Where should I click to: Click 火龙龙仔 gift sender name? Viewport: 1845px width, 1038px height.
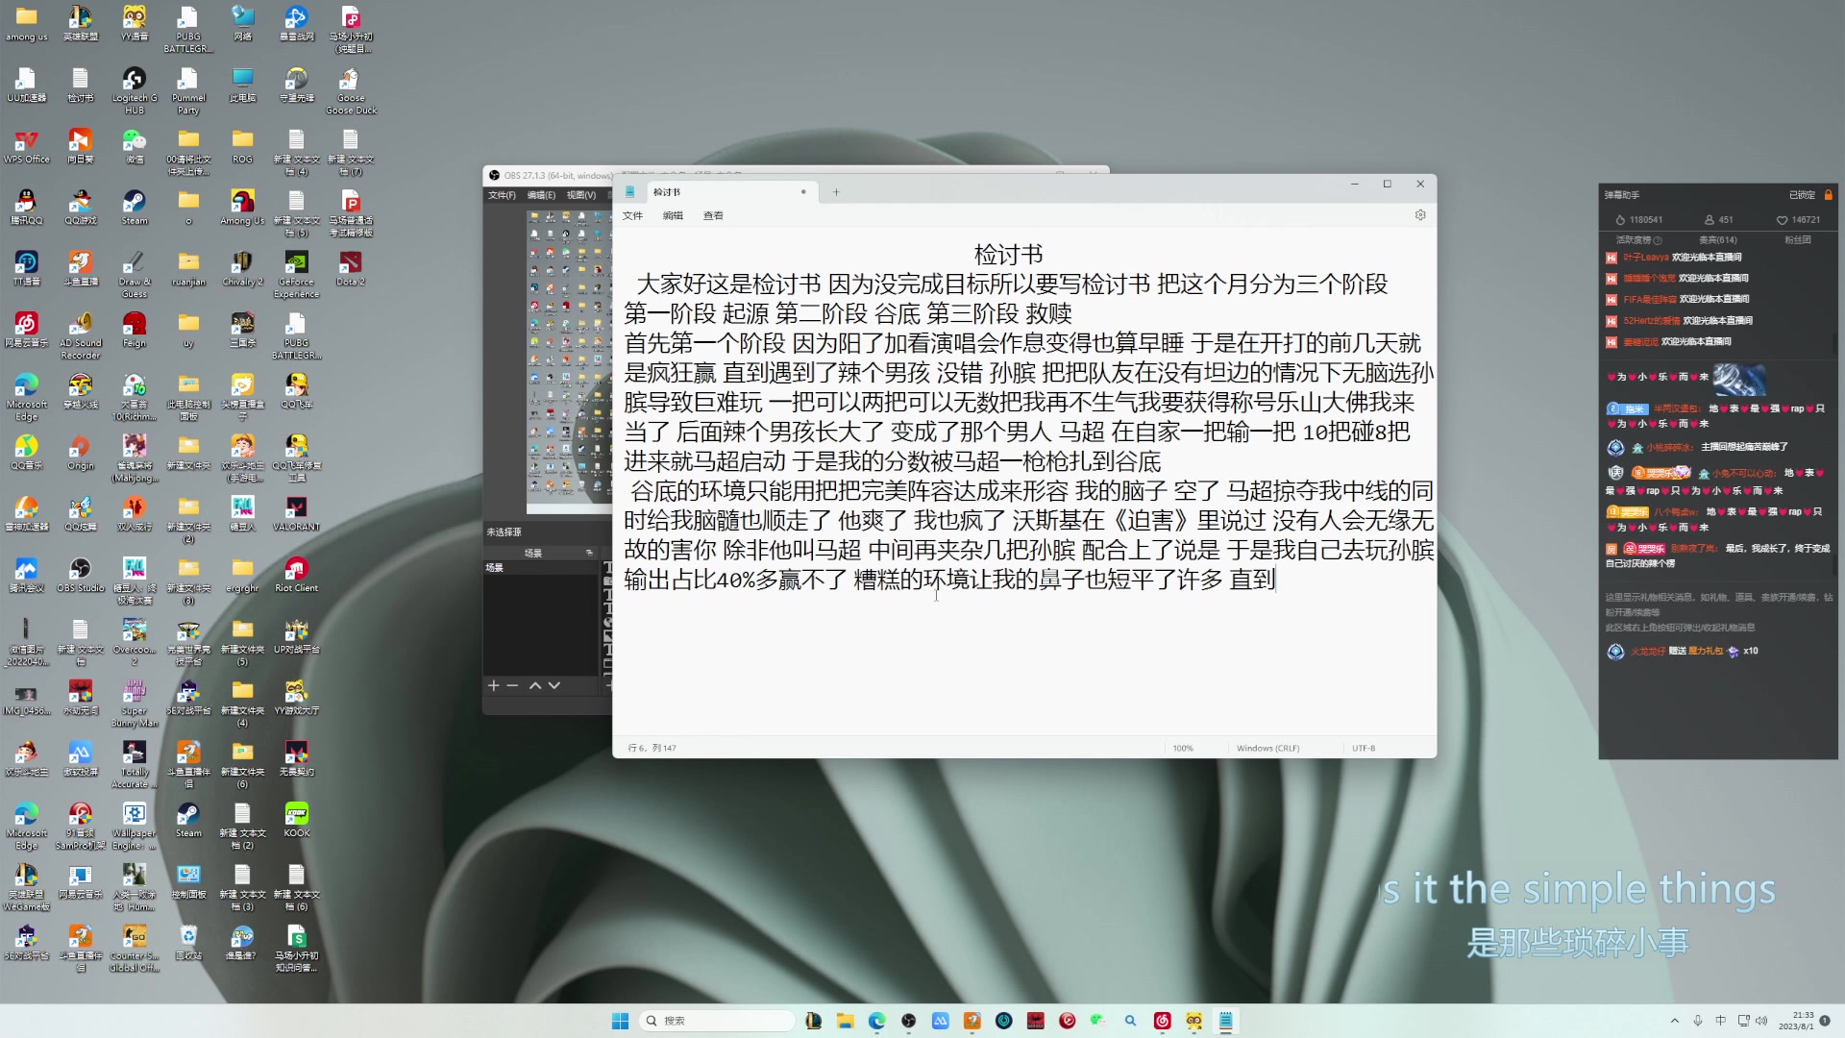point(1648,652)
